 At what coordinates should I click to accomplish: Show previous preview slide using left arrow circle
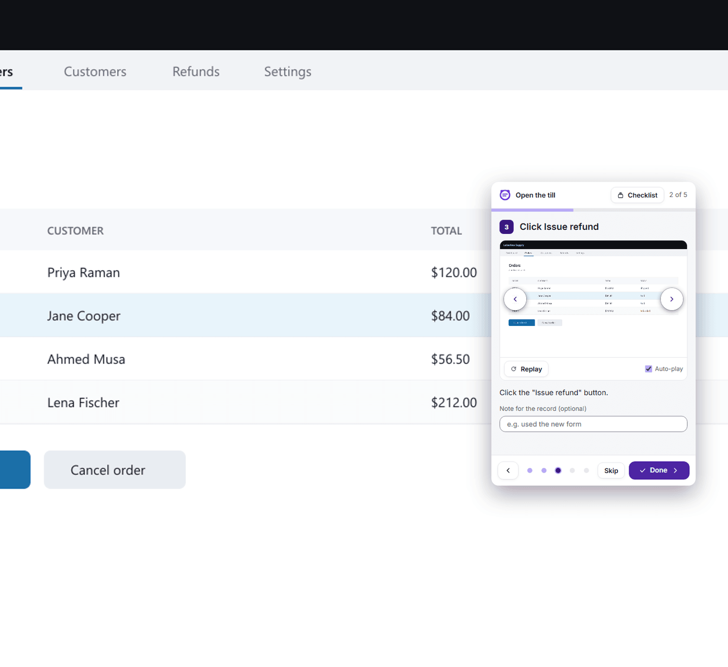click(515, 299)
